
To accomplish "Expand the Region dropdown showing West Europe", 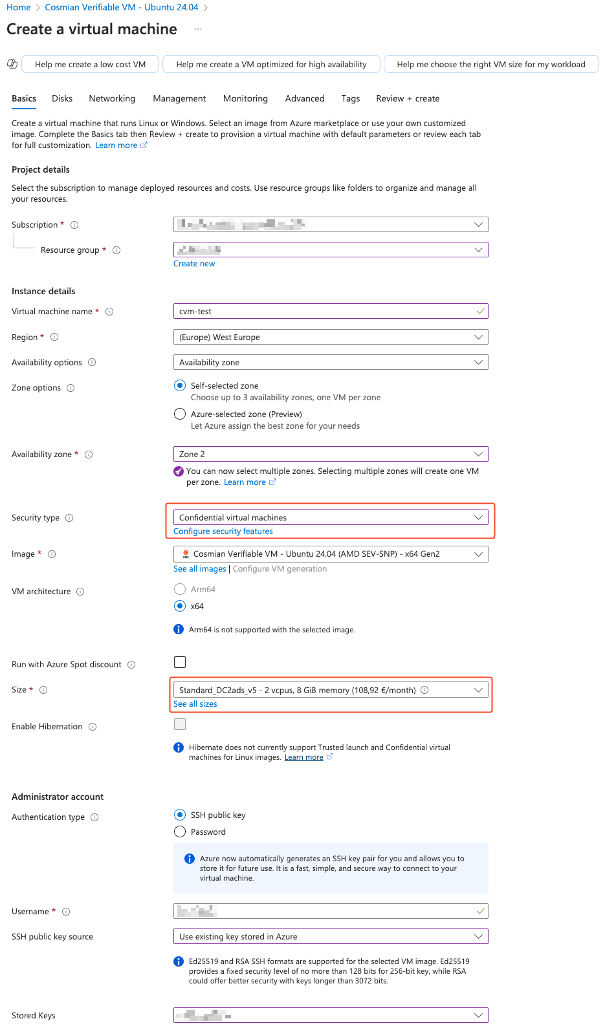I will click(x=331, y=337).
